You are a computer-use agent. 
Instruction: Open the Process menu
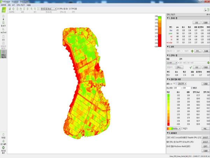click(x=9, y=5)
